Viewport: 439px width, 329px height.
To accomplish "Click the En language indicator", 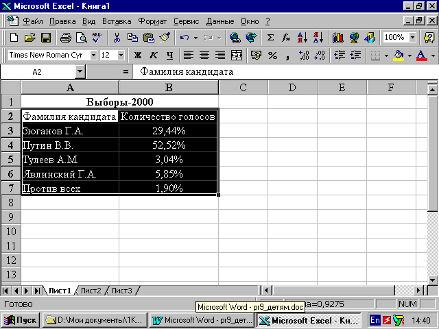I will pos(375,320).
